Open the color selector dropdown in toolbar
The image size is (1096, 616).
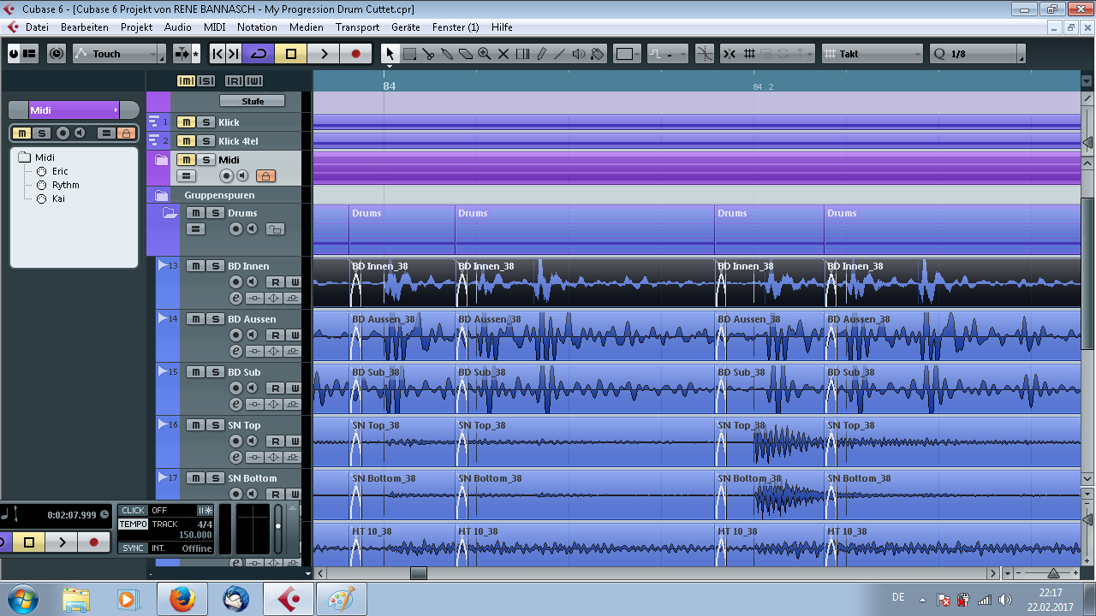coord(629,54)
